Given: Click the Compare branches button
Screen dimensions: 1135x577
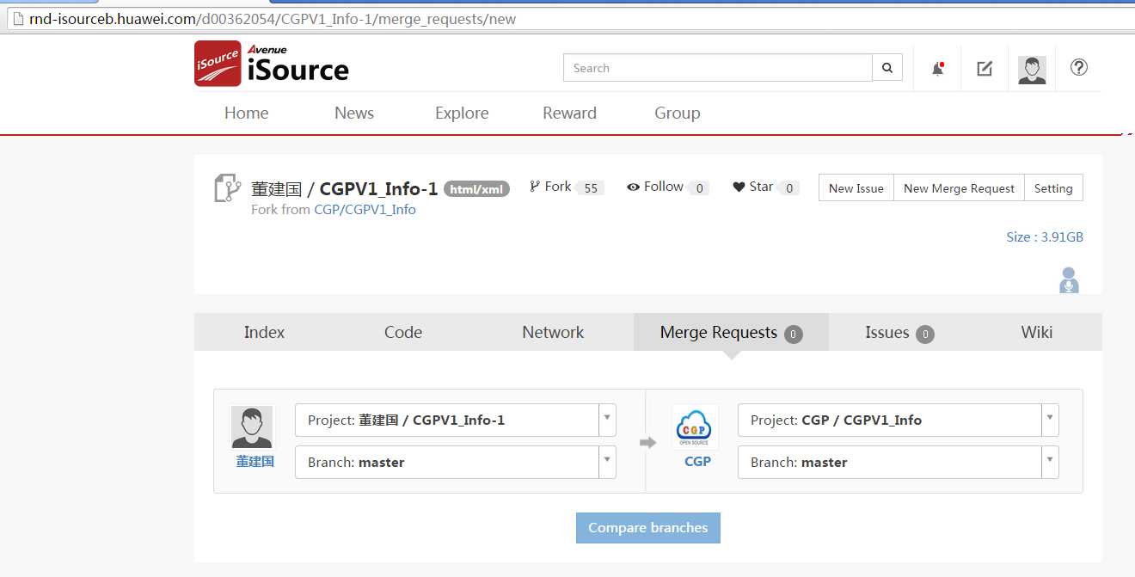Looking at the screenshot, I should (648, 528).
